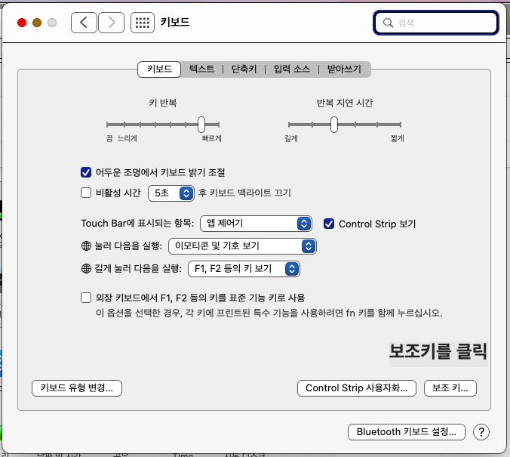Enable the 비활성 시간 checkbox
The image size is (510, 457).
[x=86, y=193]
